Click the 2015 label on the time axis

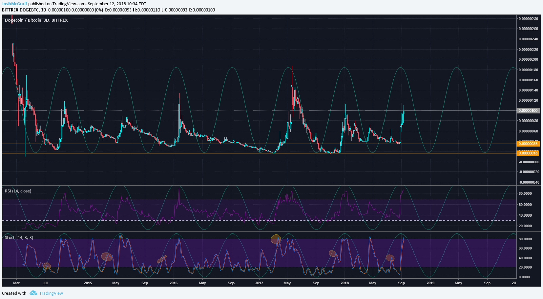point(88,283)
